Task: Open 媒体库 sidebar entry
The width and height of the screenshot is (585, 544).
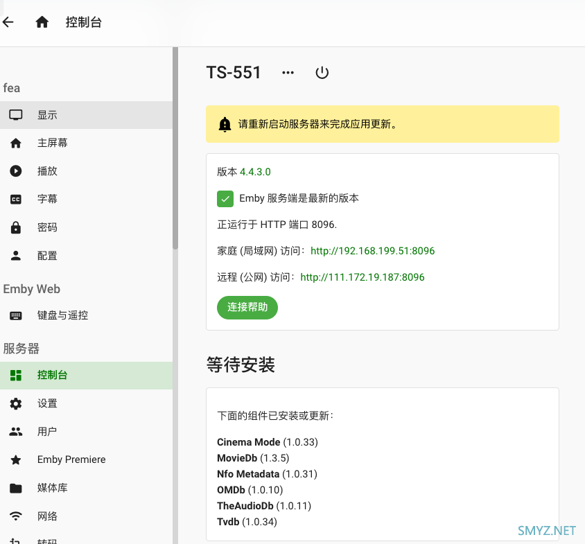Action: tap(86, 488)
